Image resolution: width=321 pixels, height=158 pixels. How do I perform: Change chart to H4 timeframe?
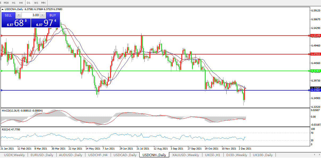[21, 3]
